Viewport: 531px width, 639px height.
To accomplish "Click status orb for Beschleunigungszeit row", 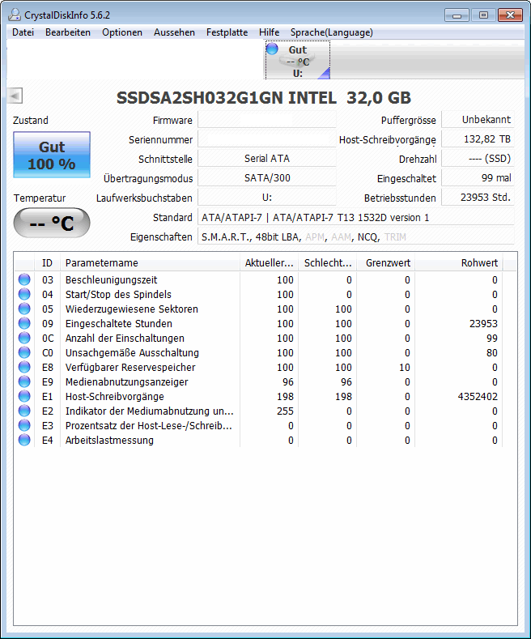I will pos(24,279).
